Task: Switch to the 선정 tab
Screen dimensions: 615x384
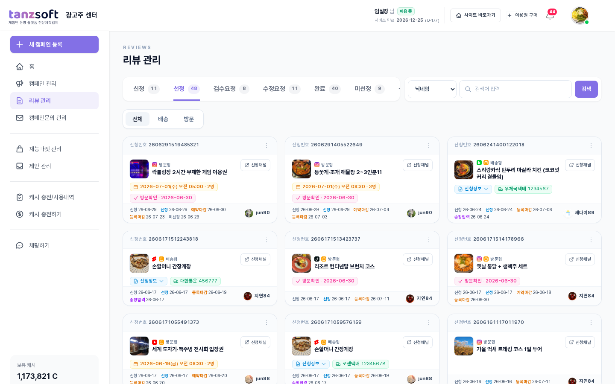Action: tap(187, 89)
